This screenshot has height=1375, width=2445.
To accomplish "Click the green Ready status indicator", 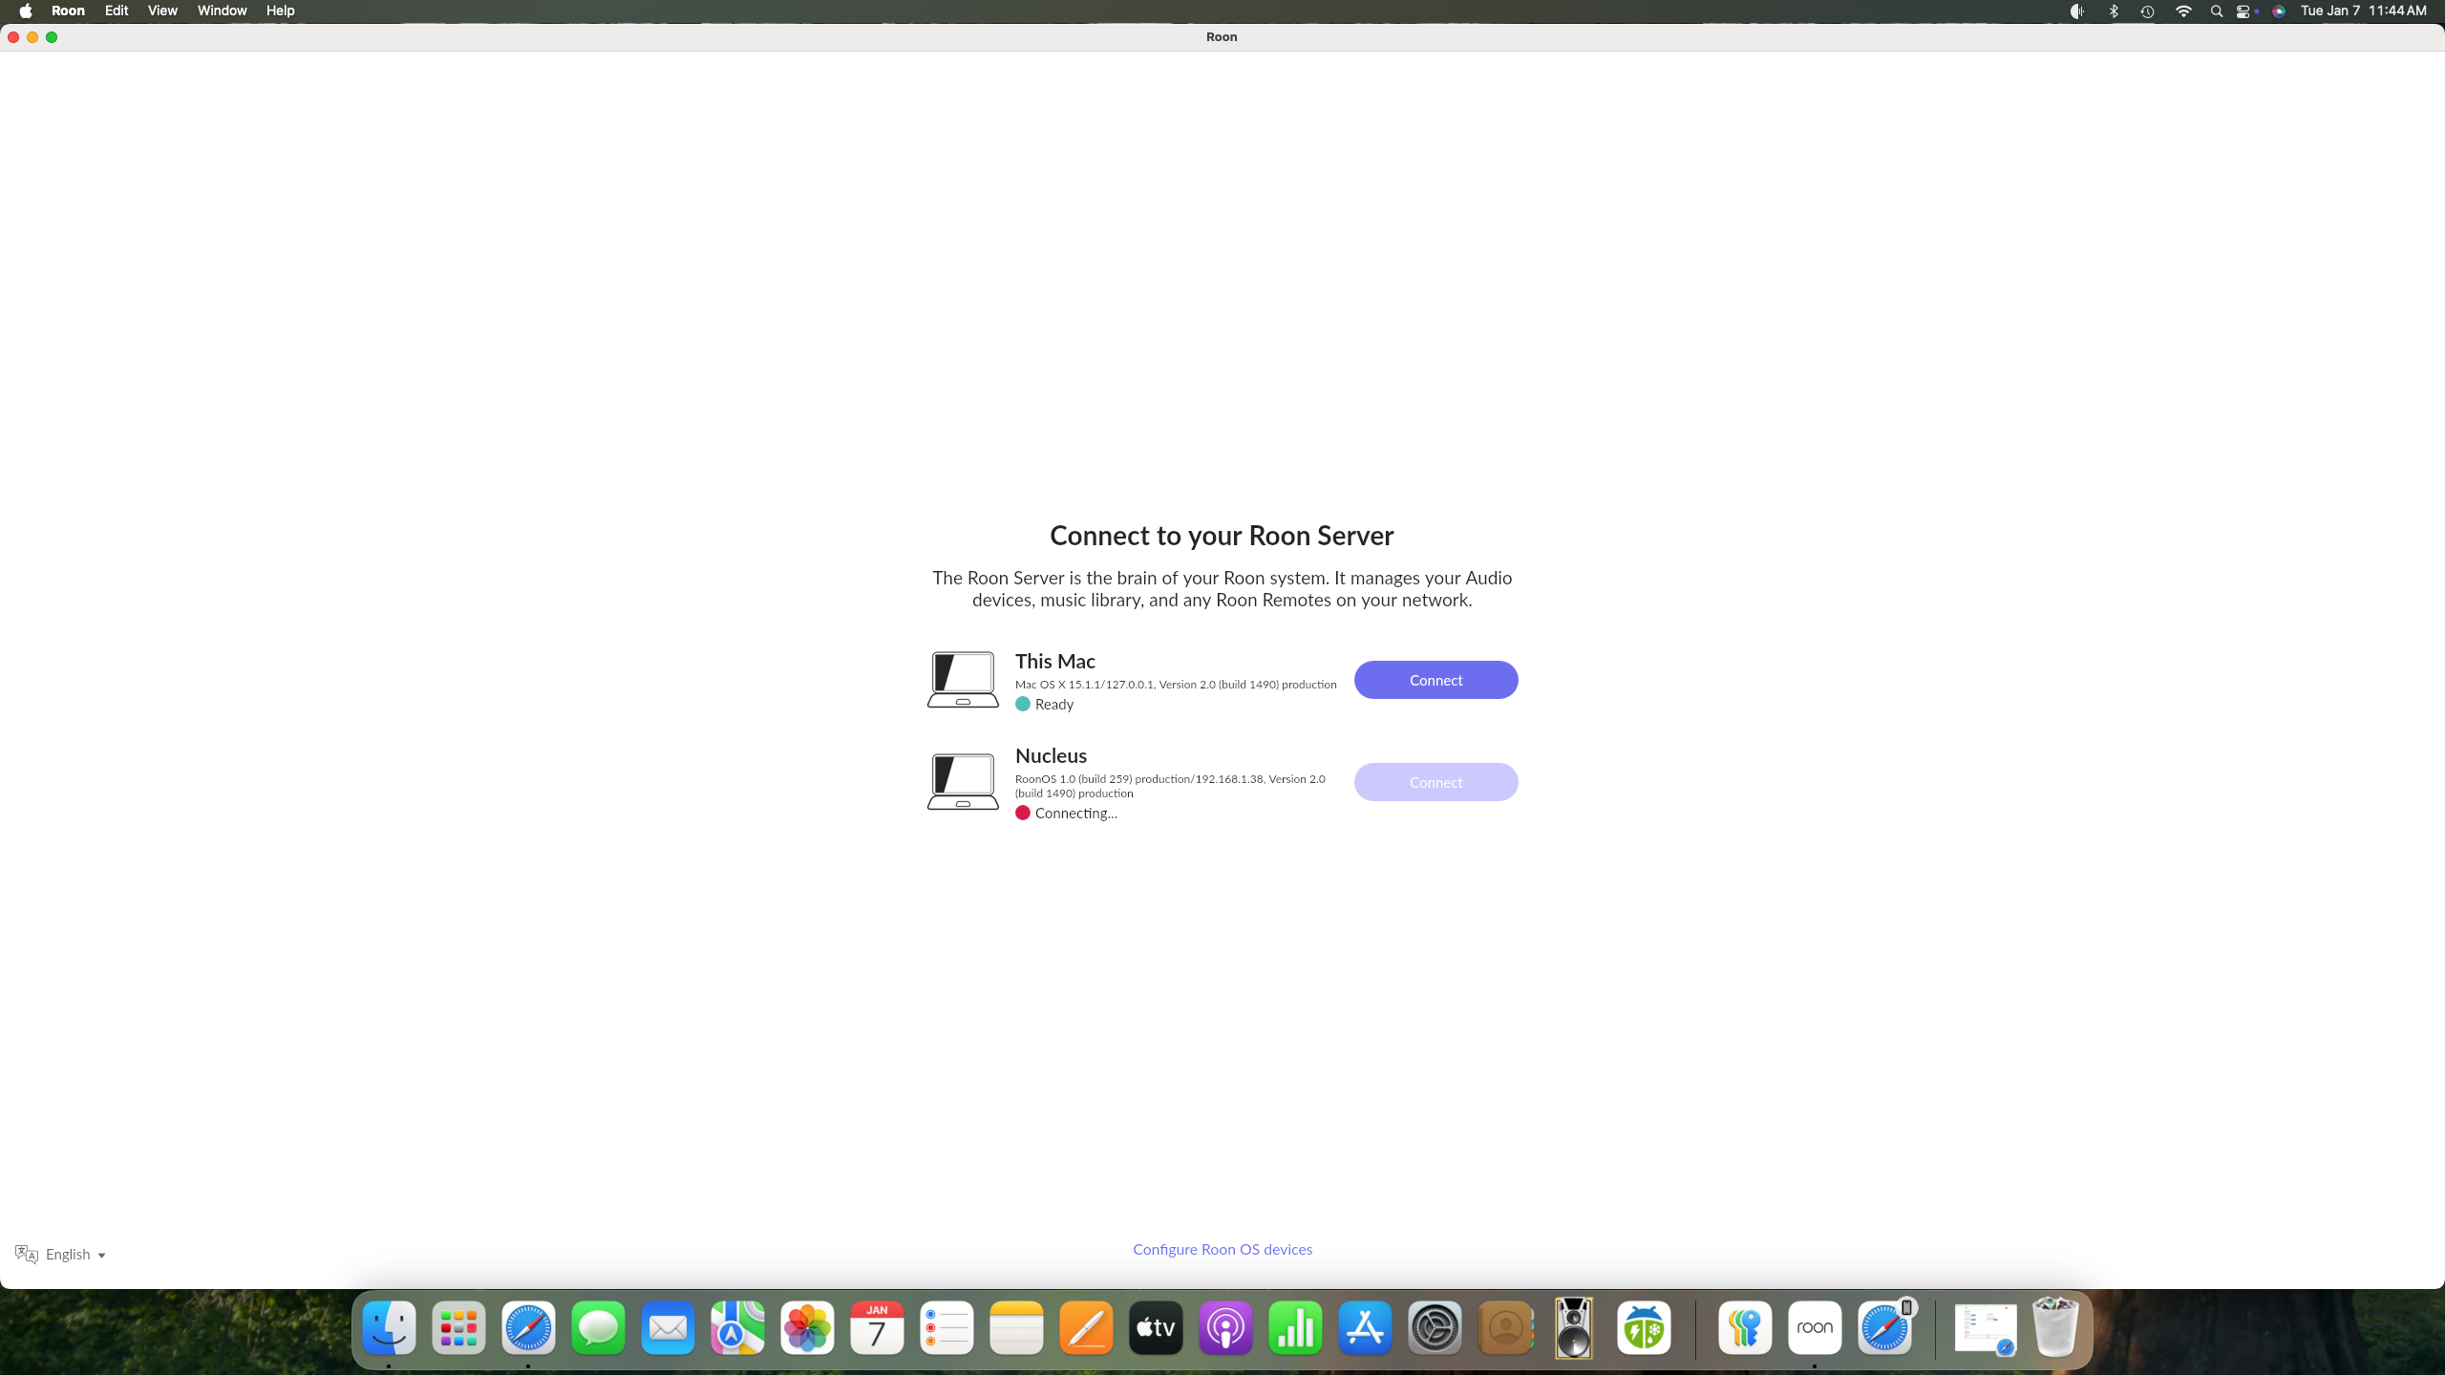I will 1023,705.
